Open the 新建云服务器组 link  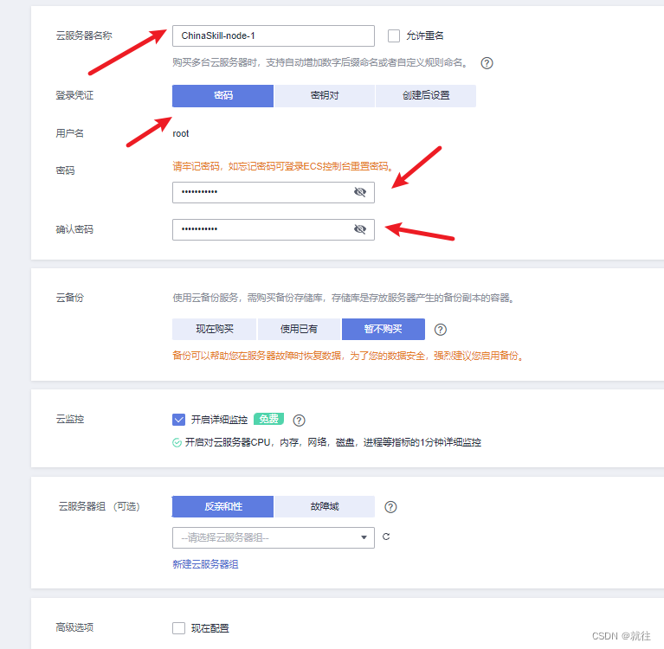point(205,564)
